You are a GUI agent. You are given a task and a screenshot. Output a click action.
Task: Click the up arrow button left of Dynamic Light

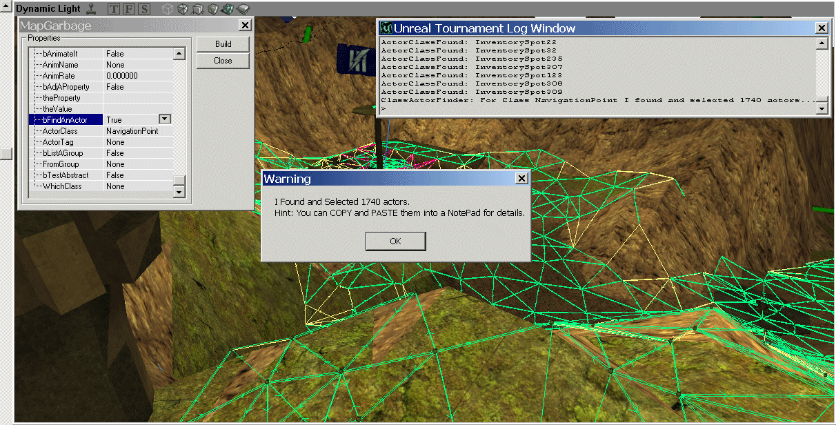[6, 8]
